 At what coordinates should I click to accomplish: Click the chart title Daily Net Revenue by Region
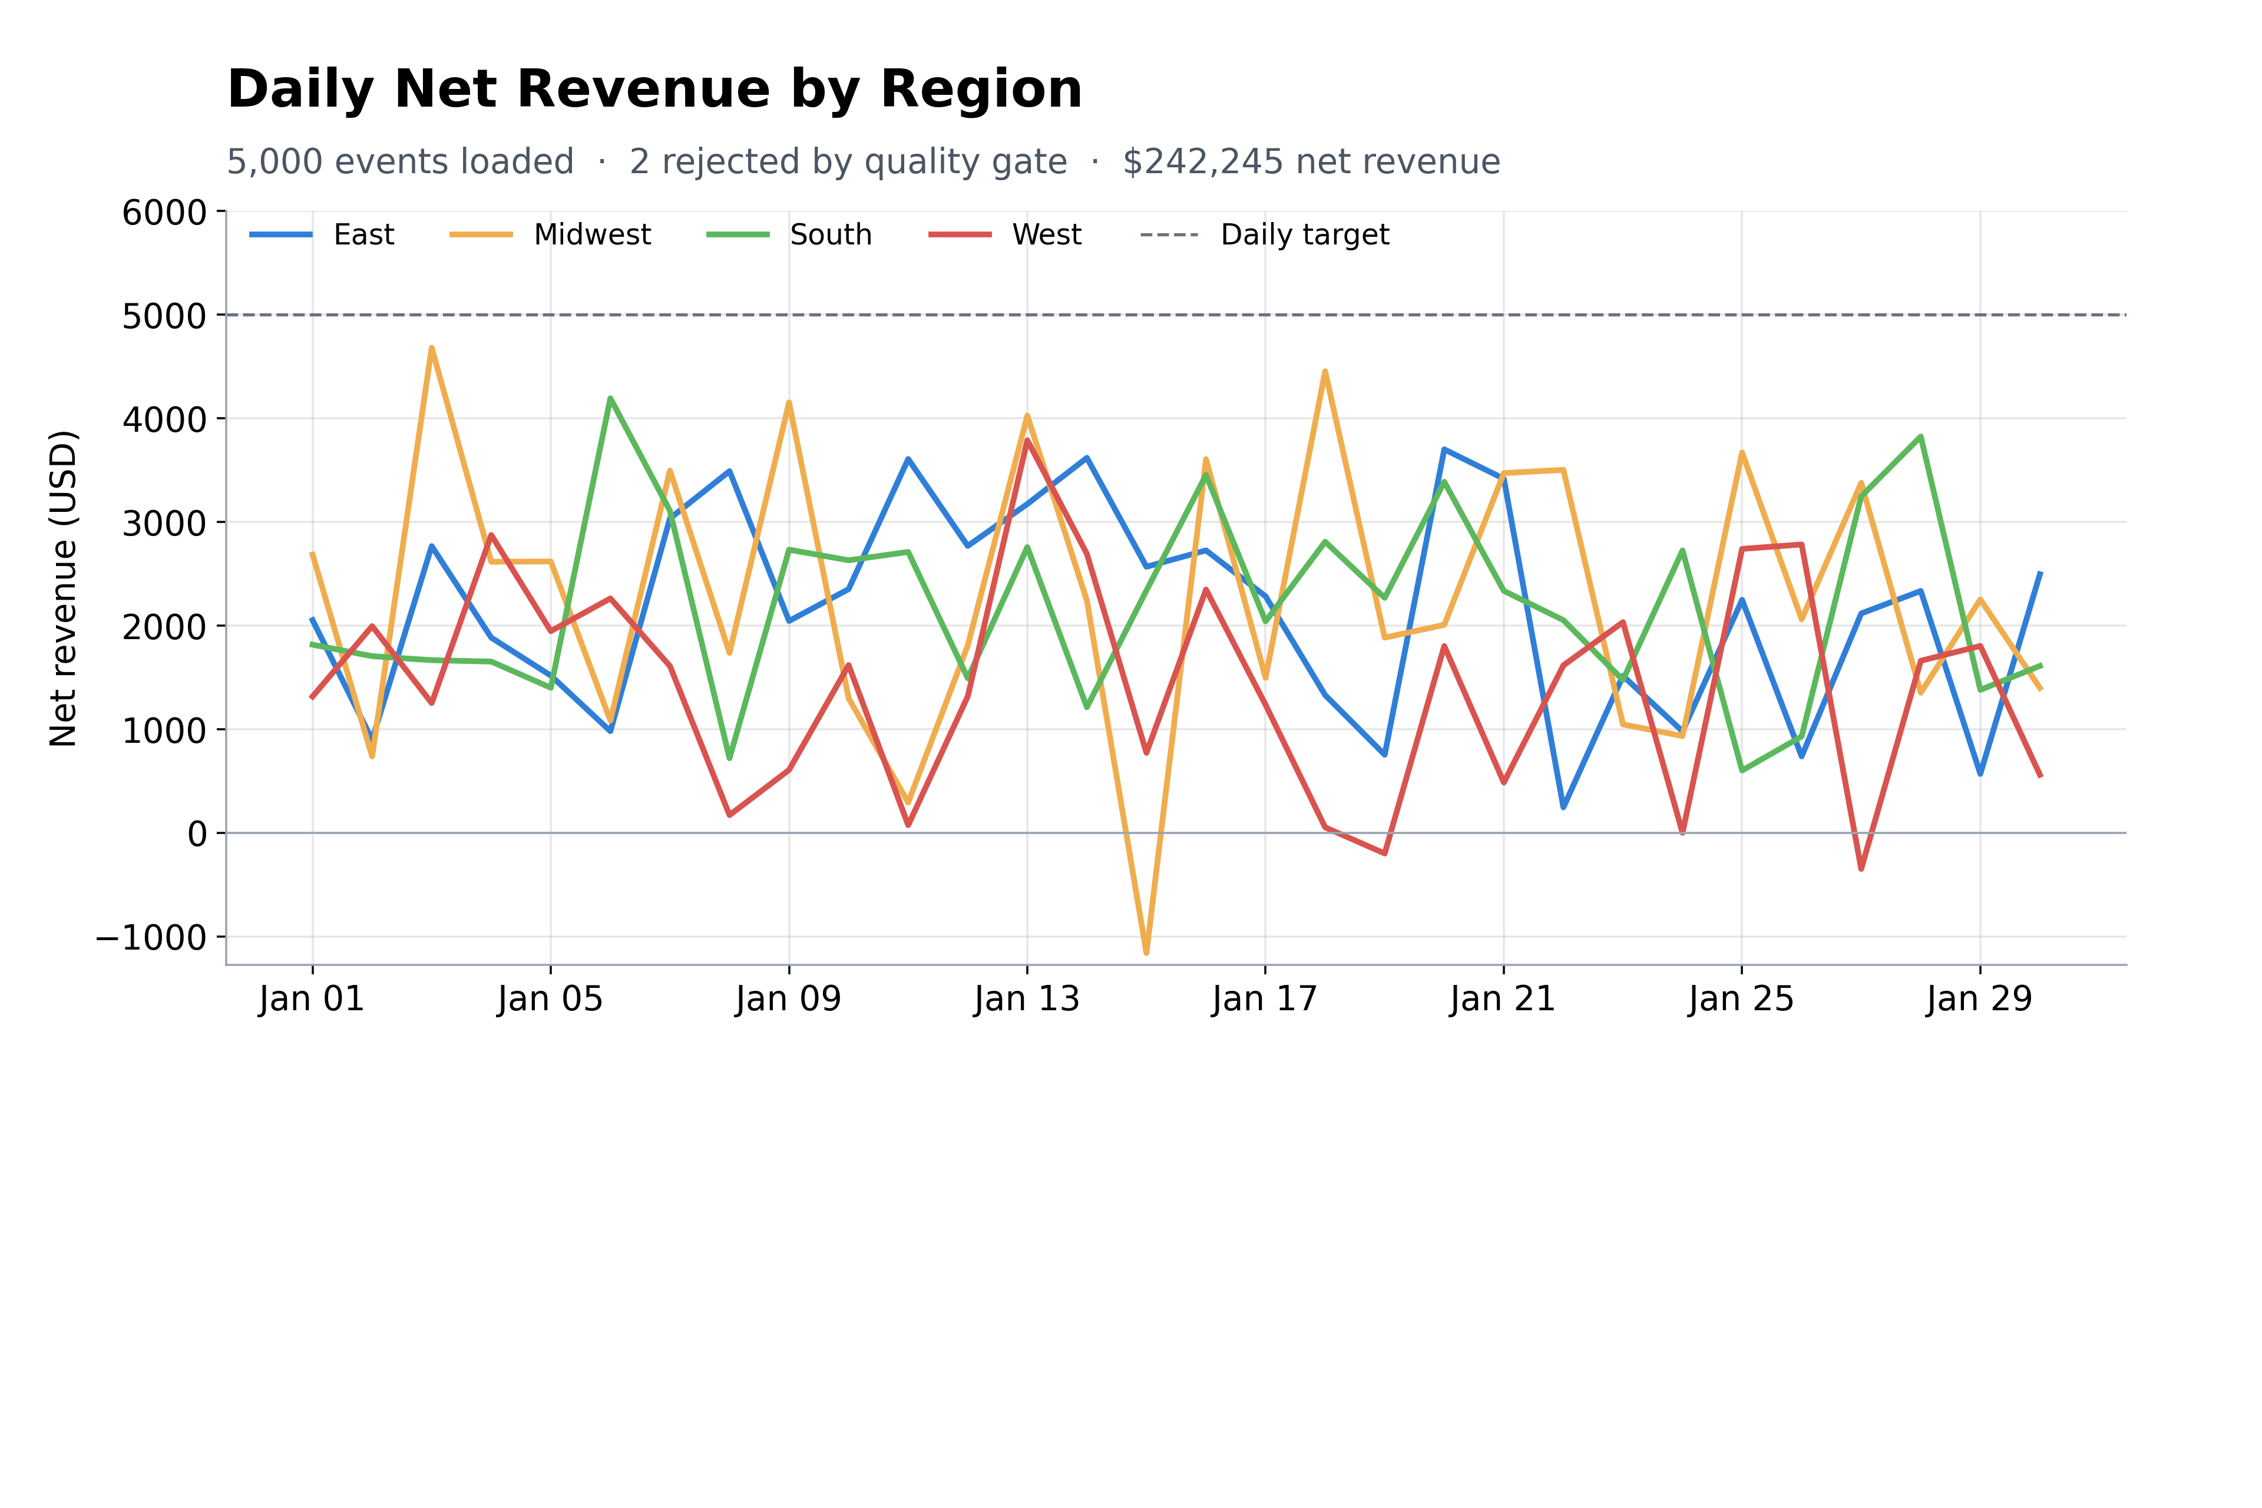(654, 90)
